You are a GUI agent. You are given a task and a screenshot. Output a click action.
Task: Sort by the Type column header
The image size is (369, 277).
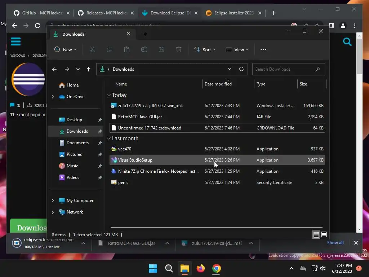[x=276, y=84]
